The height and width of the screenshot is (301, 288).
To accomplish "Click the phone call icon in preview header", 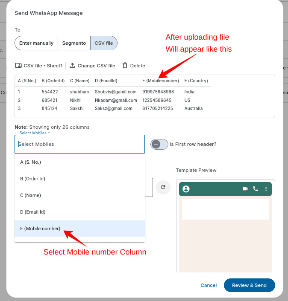I will [256, 189].
